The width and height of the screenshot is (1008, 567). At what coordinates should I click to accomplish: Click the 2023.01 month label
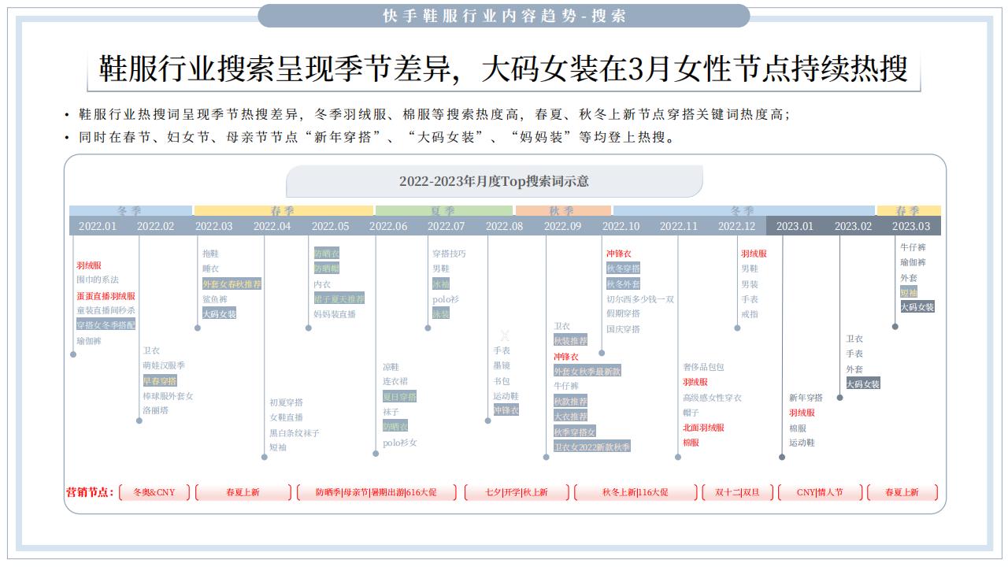[x=795, y=226]
